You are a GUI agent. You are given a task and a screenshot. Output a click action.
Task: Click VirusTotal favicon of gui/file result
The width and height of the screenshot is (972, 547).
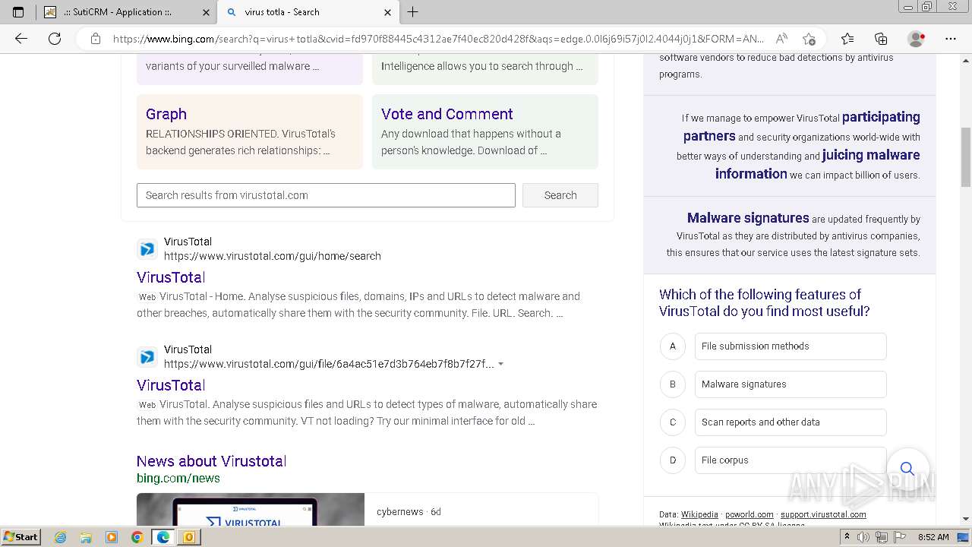[147, 357]
